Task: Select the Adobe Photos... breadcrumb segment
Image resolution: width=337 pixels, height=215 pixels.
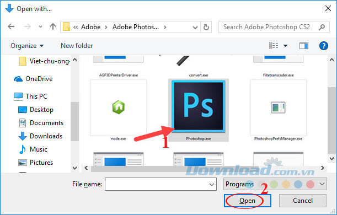Action: [x=136, y=27]
